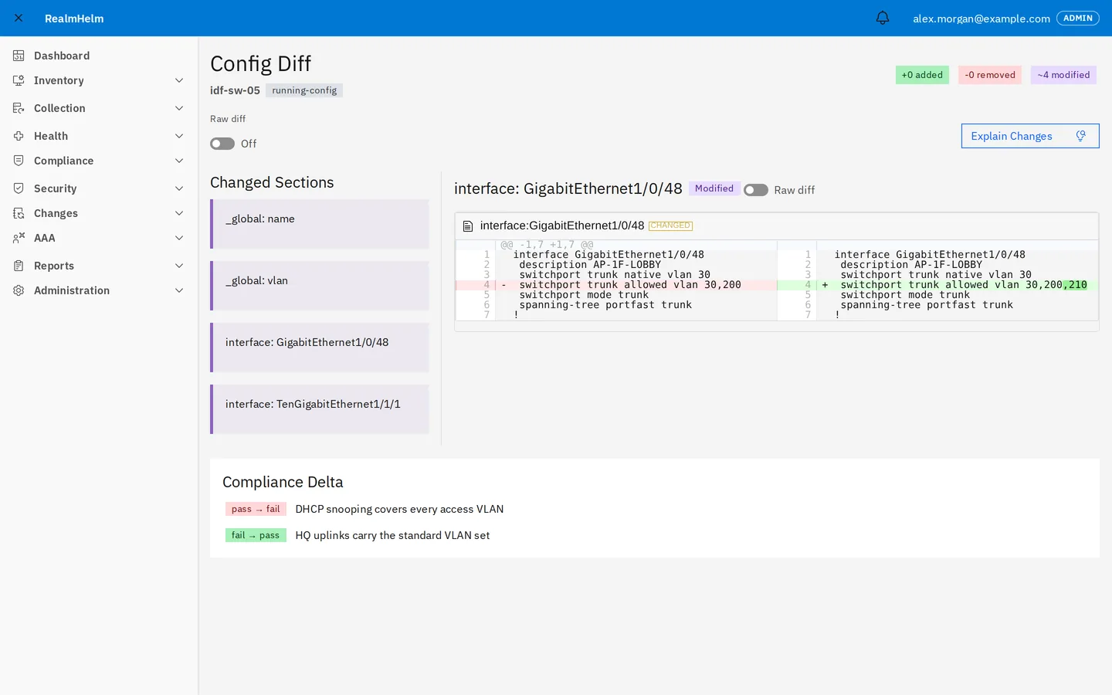
Task: Click the AAA menu item
Action: tap(99, 238)
